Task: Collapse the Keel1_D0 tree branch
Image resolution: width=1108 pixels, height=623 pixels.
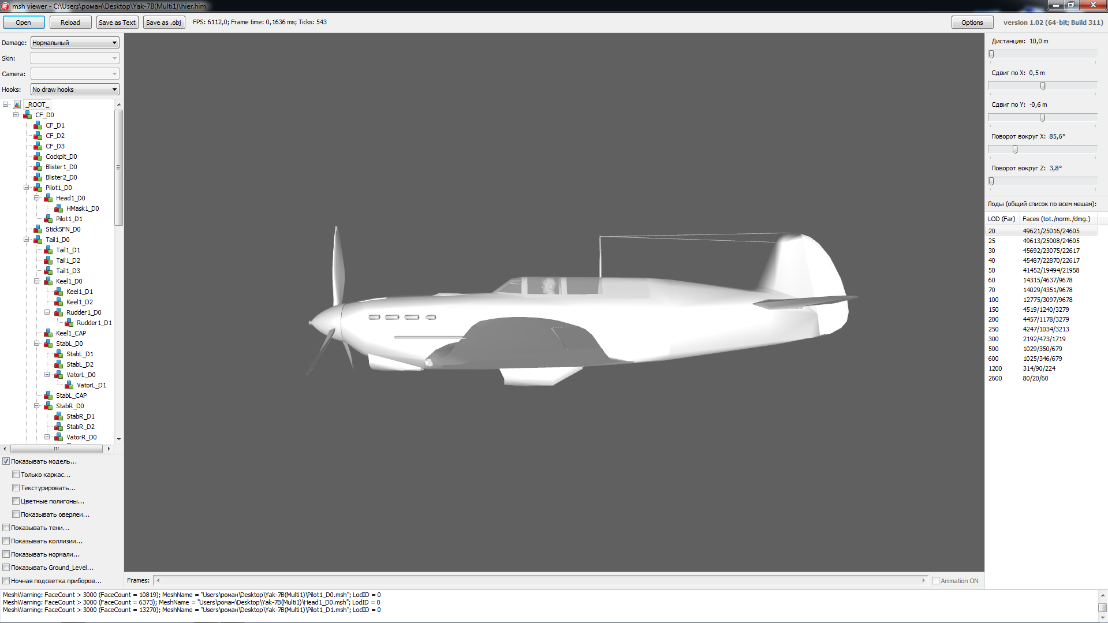Action: tap(37, 281)
